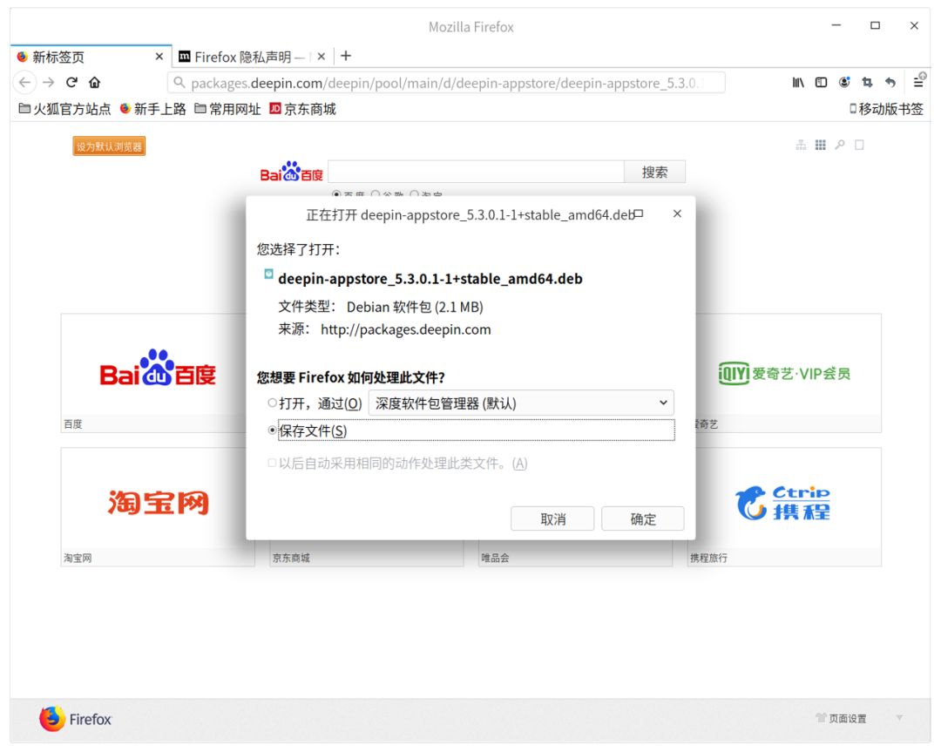
Task: Click the restore-session arrow toolbar icon
Action: pos(890,83)
